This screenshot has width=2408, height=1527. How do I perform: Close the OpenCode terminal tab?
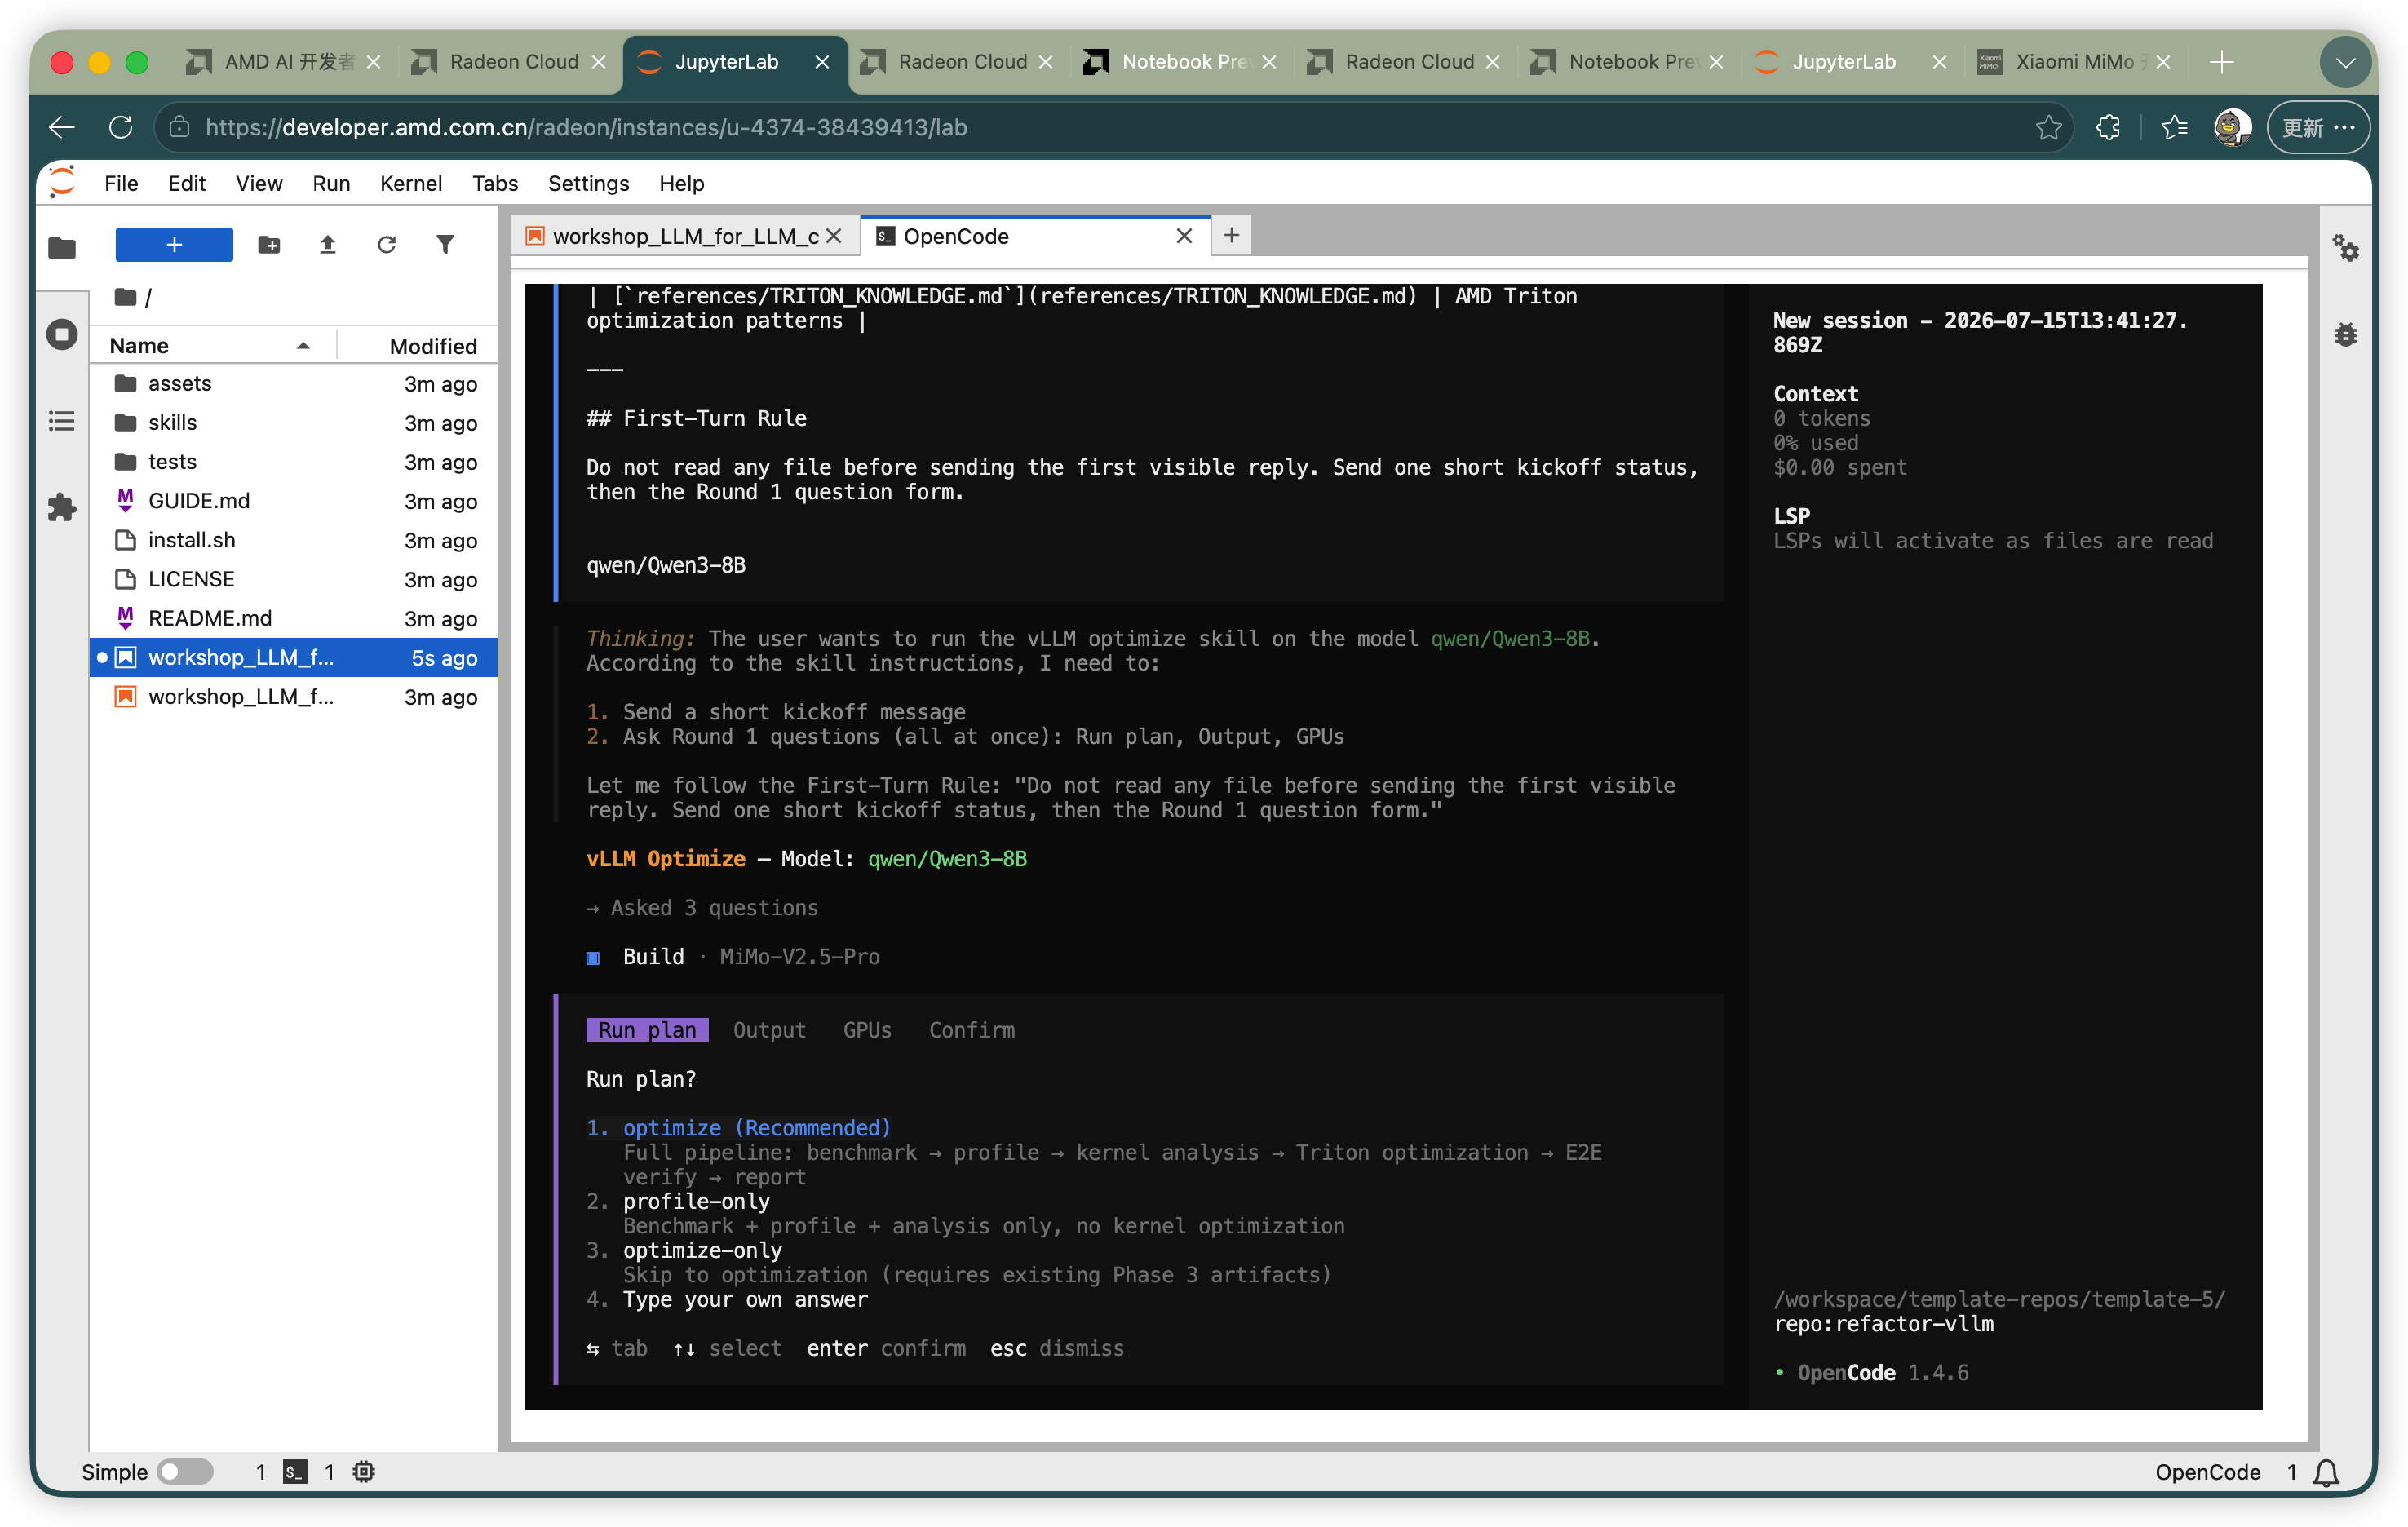(x=1184, y=236)
